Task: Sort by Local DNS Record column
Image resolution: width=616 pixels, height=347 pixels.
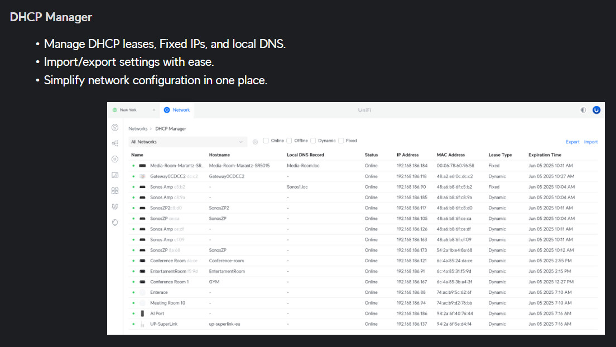Action: point(305,155)
